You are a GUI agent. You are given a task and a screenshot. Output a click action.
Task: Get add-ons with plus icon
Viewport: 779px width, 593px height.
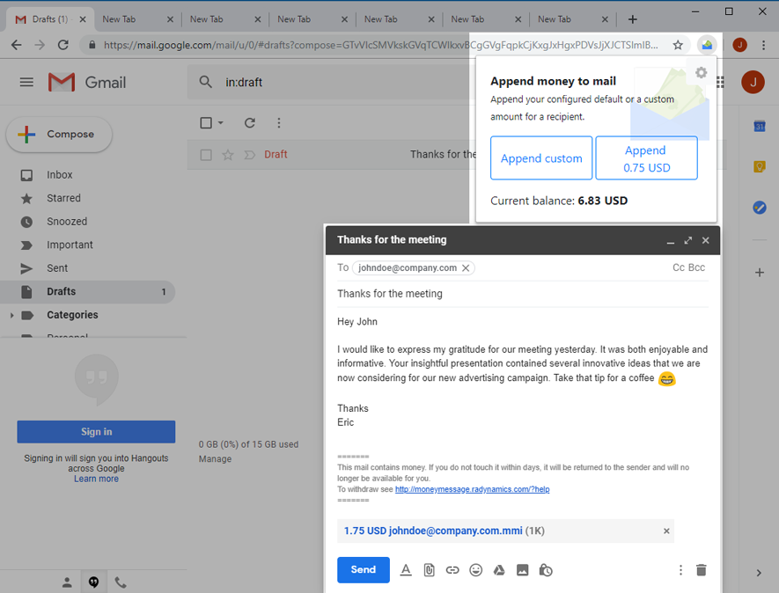point(759,273)
